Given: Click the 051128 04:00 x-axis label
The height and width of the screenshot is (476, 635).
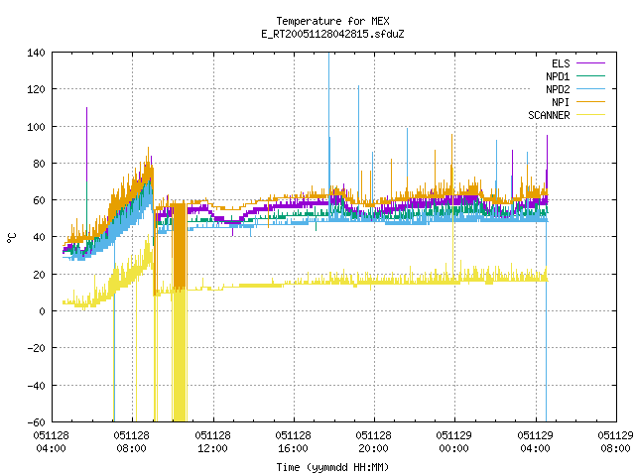Looking at the screenshot, I should coord(51,442).
